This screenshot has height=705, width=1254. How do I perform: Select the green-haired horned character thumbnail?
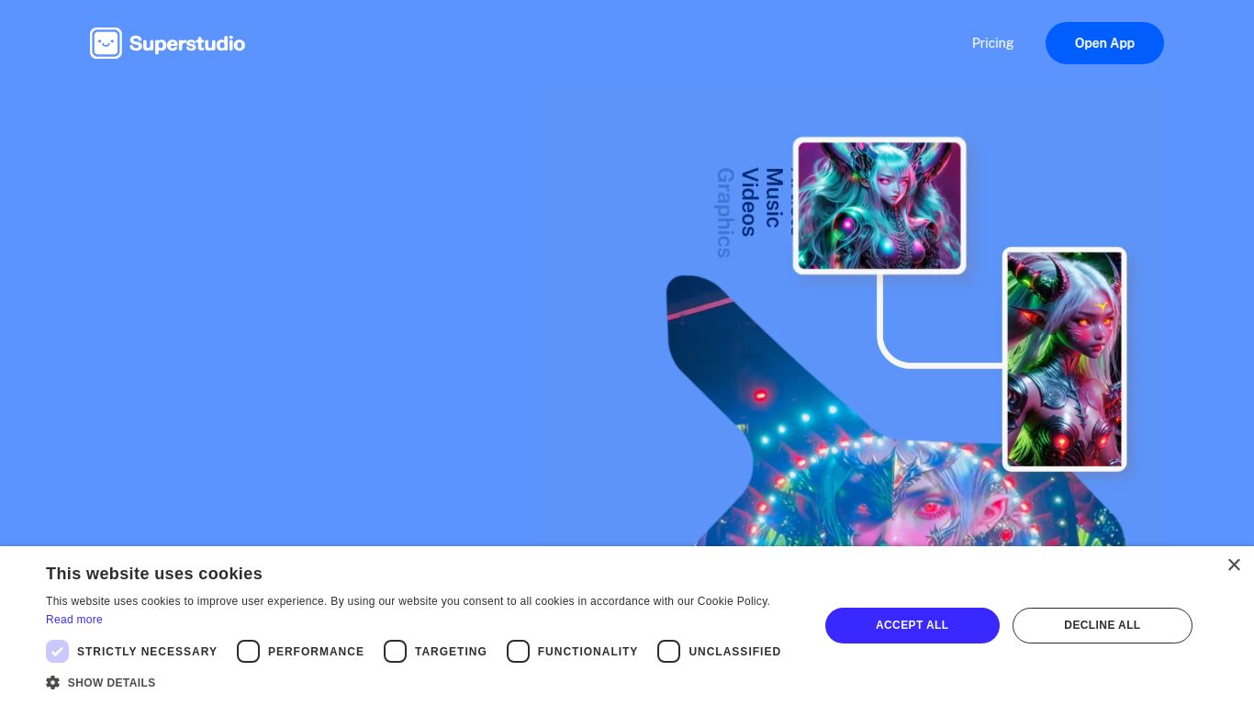point(1064,359)
